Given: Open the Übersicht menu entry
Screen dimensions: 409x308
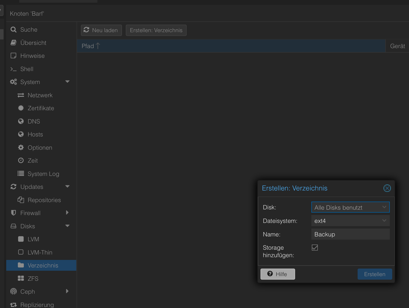Looking at the screenshot, I should point(41,43).
